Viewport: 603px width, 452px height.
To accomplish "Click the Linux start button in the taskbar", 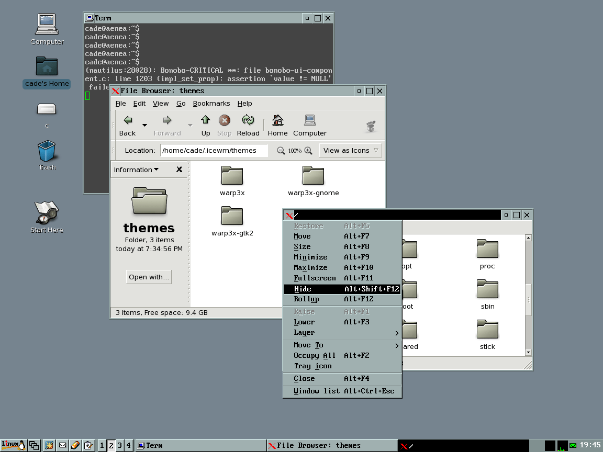I will (14, 446).
